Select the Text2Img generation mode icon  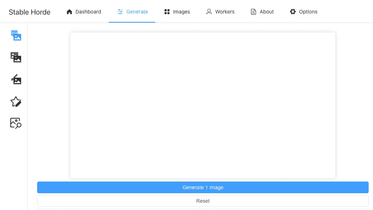pos(16,35)
